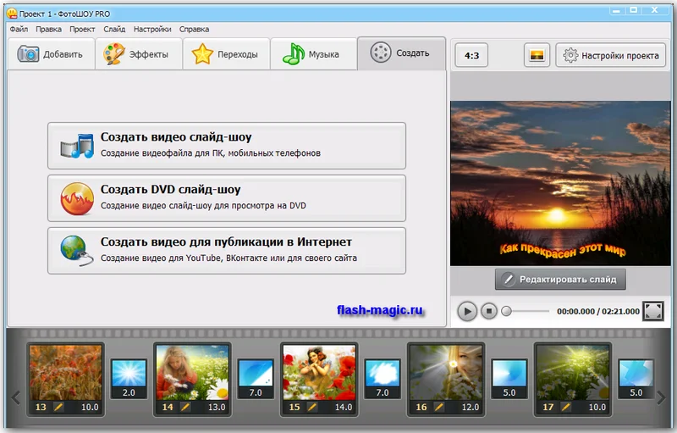Select slide 14 thumbnail in timeline
The height and width of the screenshot is (433, 677).
(x=192, y=372)
